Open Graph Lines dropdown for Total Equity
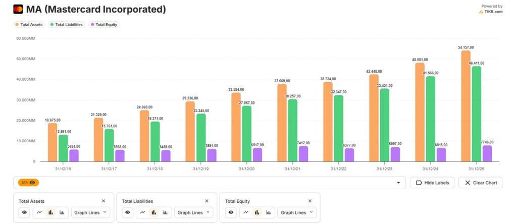 click(297, 212)
